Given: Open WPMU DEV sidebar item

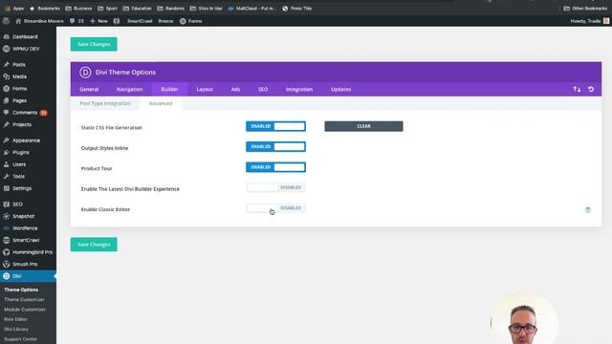Looking at the screenshot, I should pyautogui.click(x=26, y=49).
